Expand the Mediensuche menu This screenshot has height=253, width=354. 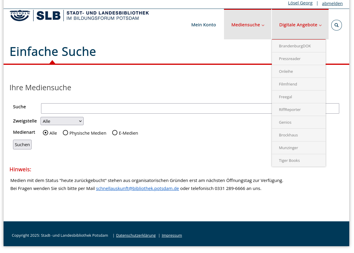[248, 25]
